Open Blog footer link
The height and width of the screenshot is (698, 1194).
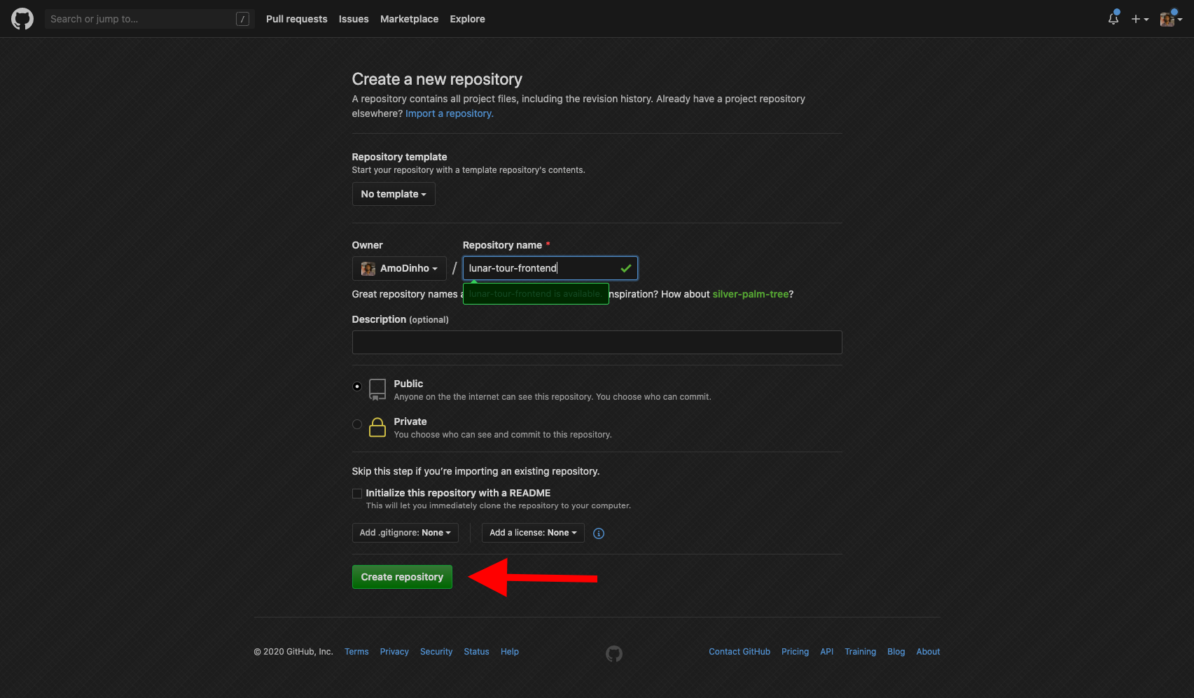(896, 652)
